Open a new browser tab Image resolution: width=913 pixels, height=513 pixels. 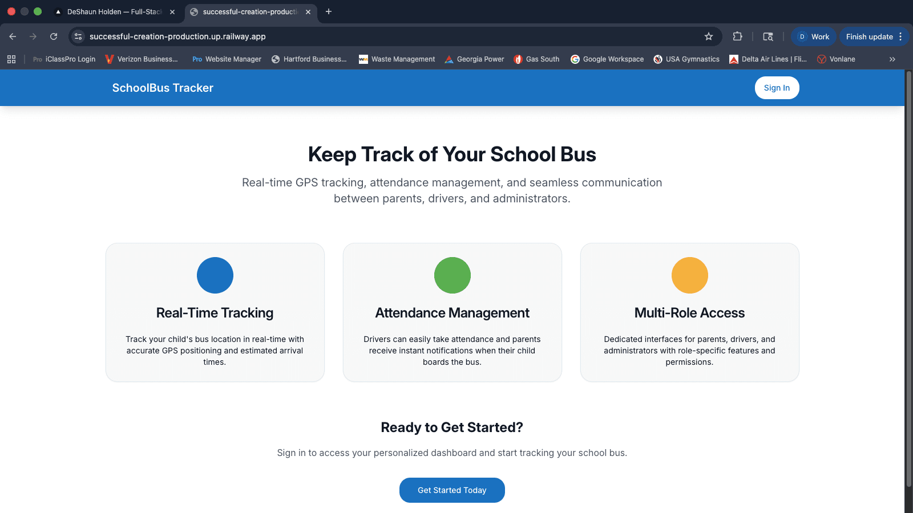click(x=328, y=11)
